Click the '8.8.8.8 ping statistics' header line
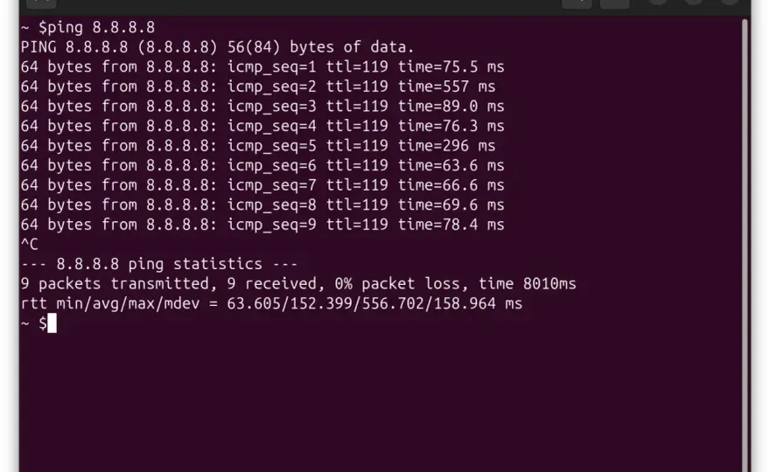 pyautogui.click(x=159, y=264)
